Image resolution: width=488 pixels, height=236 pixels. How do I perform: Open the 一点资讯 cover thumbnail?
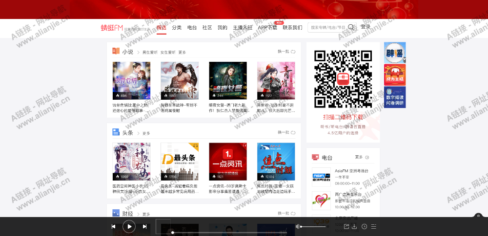click(228, 162)
